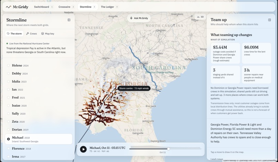This screenshot has height=162, width=278.
Task: Select the Dorian 2019 storm radio button
Action: [8, 130]
